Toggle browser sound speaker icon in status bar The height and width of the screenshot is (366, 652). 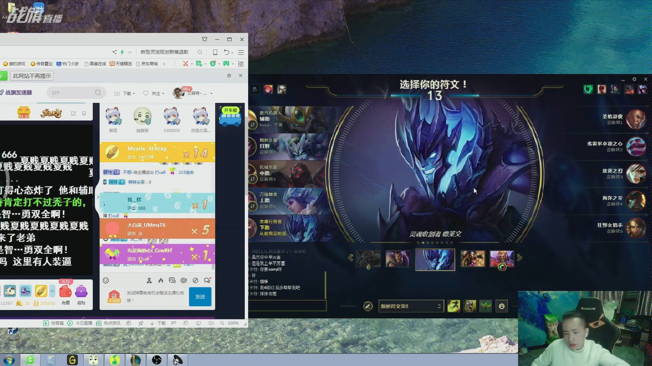pyautogui.click(x=211, y=323)
